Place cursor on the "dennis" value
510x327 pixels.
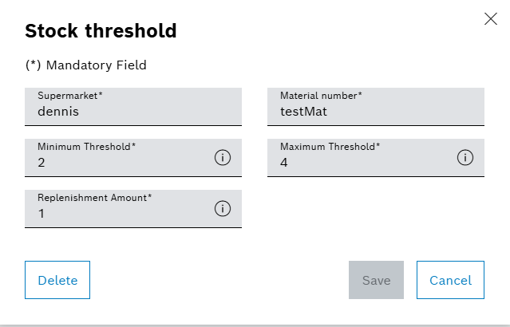(58, 112)
